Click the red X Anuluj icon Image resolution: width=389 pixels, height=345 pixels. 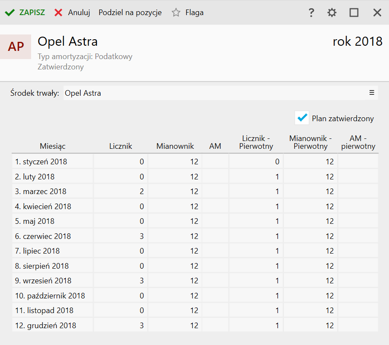coord(58,13)
